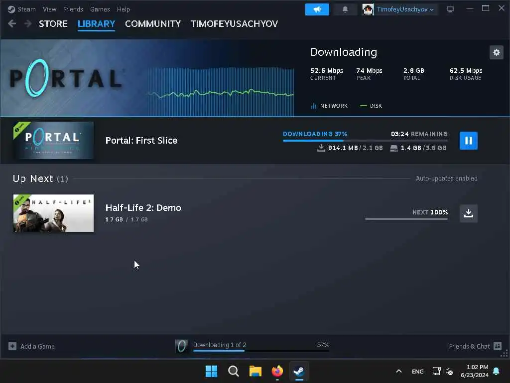Open Firefox from taskbar
This screenshot has width=510, height=383.
pos(277,371)
